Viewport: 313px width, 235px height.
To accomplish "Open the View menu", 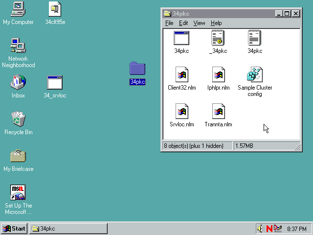I will click(199, 23).
